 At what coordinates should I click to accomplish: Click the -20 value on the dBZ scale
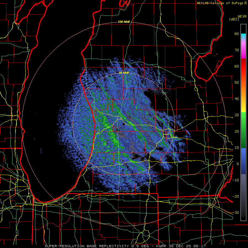236,196
